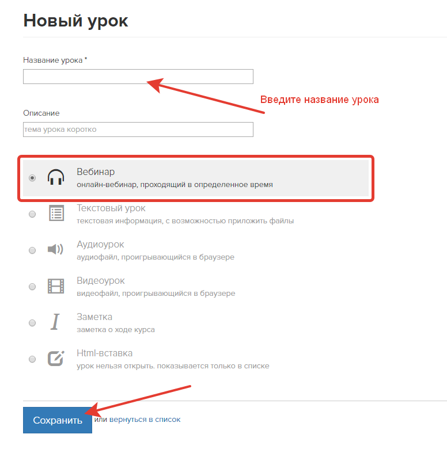
Task: Select the Вебинар radio button
Action: (x=32, y=178)
